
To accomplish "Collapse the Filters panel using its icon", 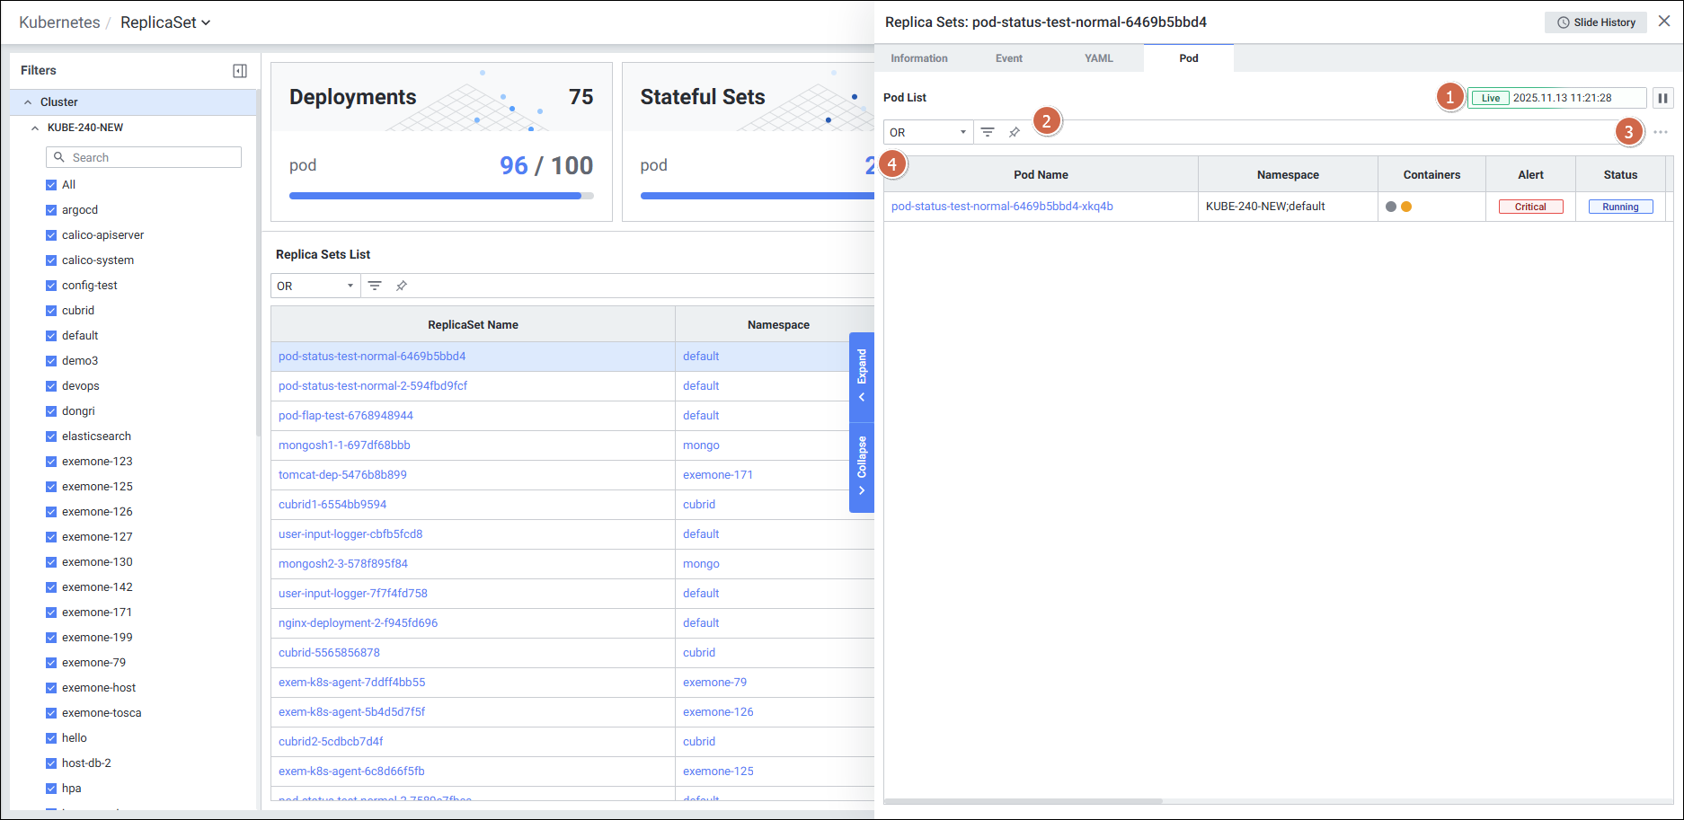I will [x=240, y=71].
